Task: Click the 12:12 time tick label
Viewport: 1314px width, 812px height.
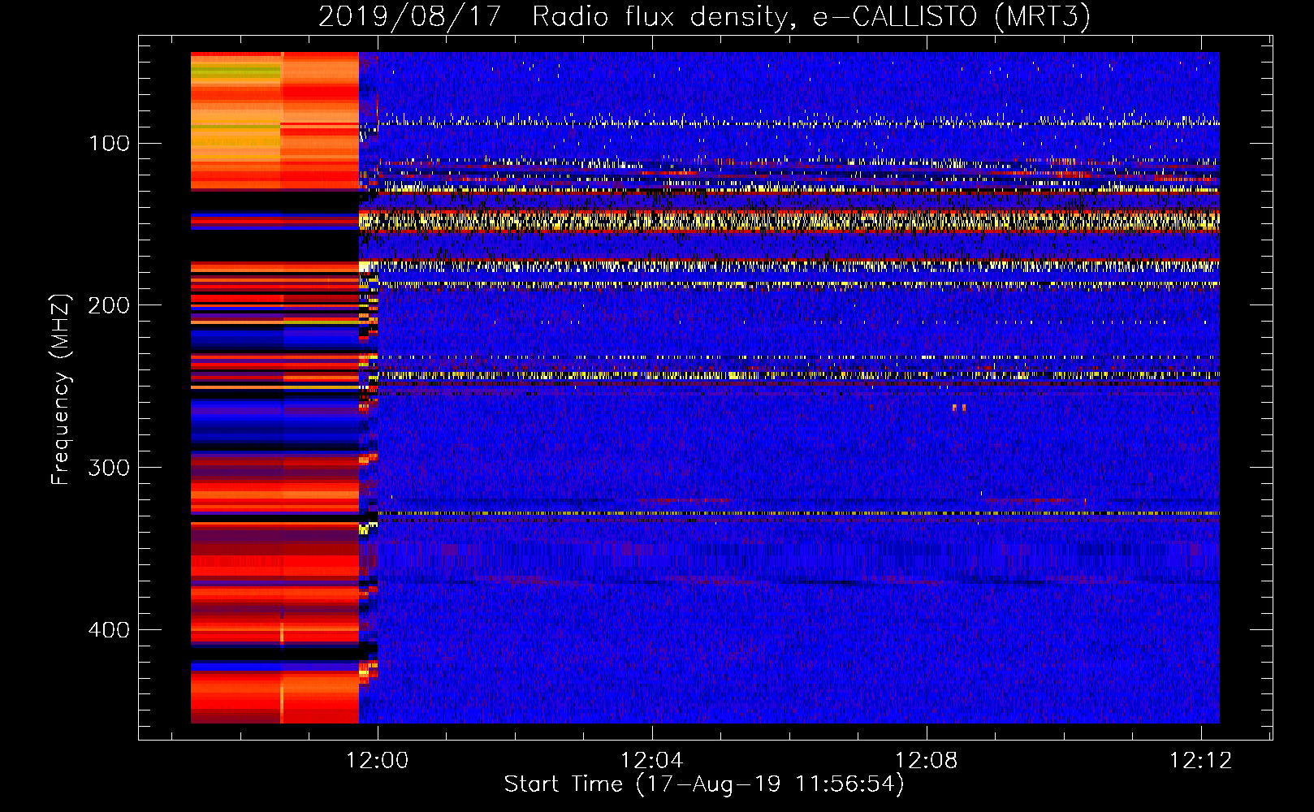Action: click(1200, 761)
